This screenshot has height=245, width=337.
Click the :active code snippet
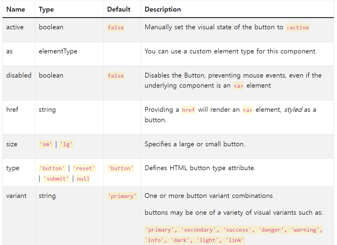(297, 27)
